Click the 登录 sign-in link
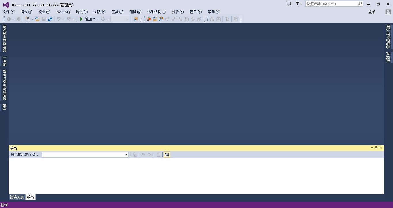The image size is (393, 208). (372, 12)
